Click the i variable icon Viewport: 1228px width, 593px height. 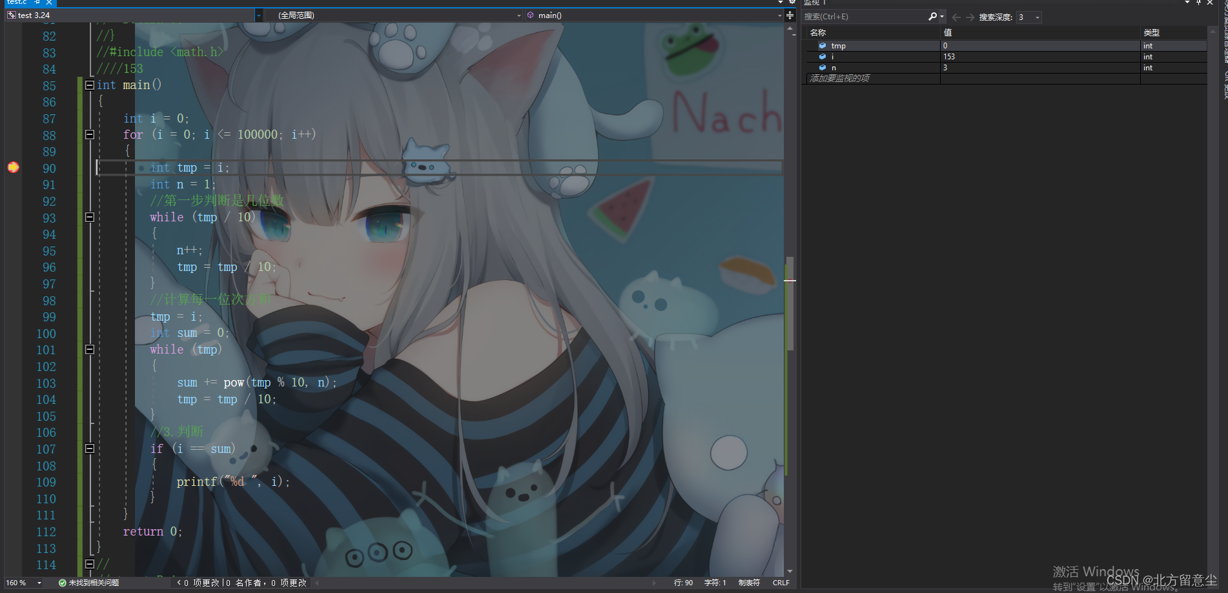[823, 57]
